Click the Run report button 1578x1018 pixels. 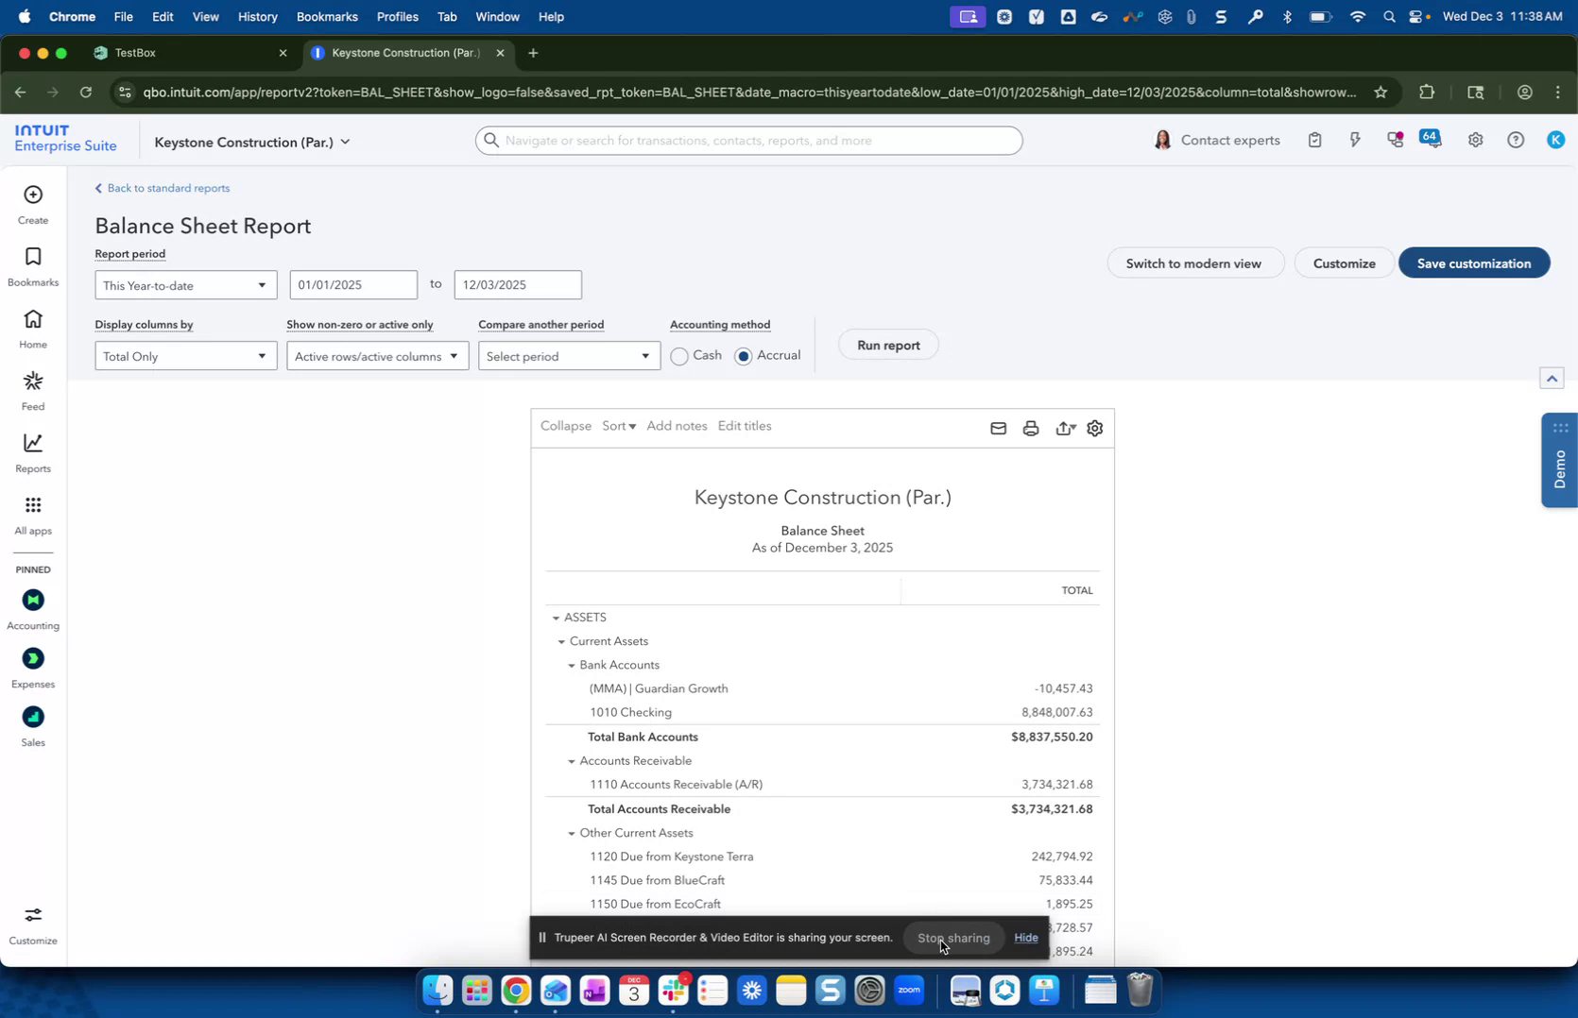[886, 345]
